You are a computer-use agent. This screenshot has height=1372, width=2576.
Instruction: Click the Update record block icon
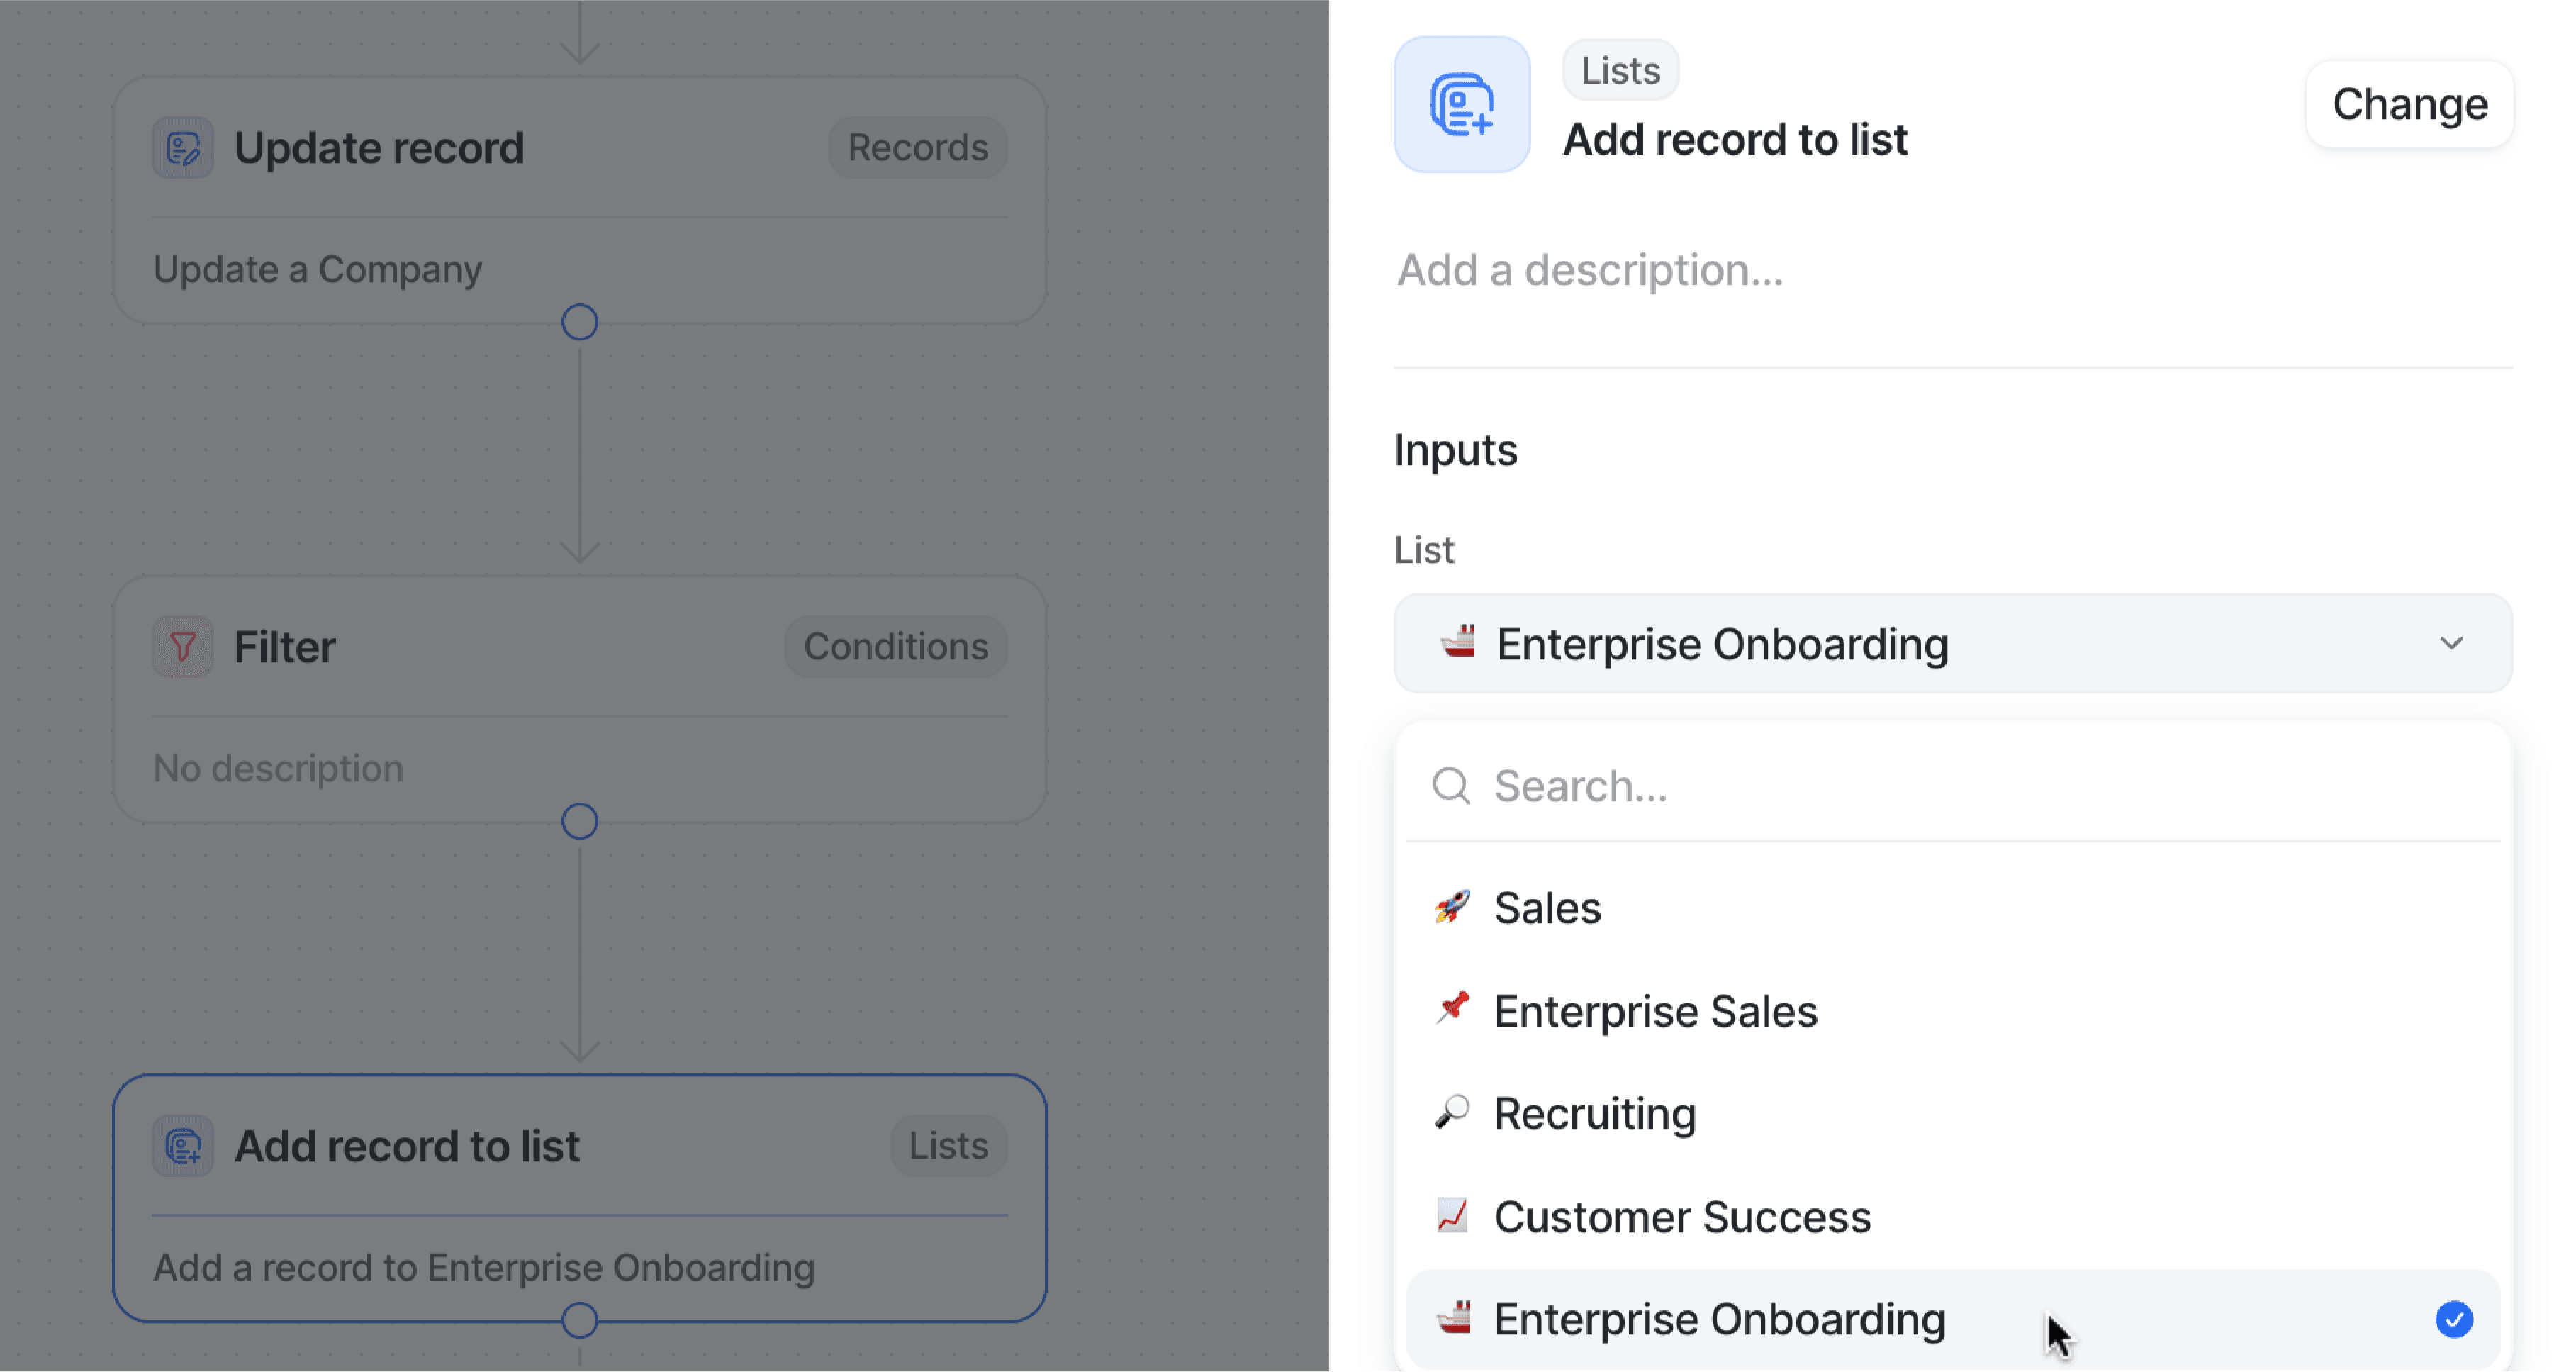pyautogui.click(x=183, y=148)
